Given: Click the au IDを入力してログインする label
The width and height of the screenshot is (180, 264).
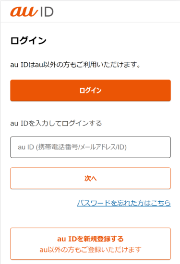Looking at the screenshot, I should (x=56, y=123).
